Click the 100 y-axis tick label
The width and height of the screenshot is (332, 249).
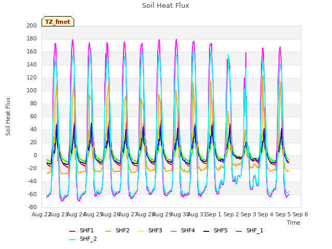(x=32, y=91)
